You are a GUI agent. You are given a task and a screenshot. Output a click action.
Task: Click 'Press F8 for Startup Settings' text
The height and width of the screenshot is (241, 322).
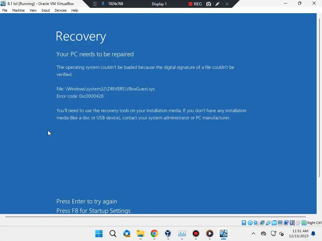pyautogui.click(x=93, y=211)
